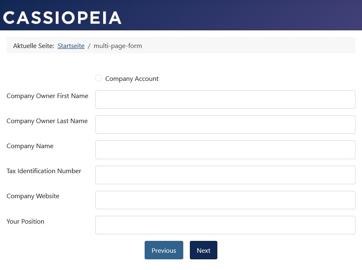
Task: Click the Tax Identification Number field
Action: (x=225, y=175)
